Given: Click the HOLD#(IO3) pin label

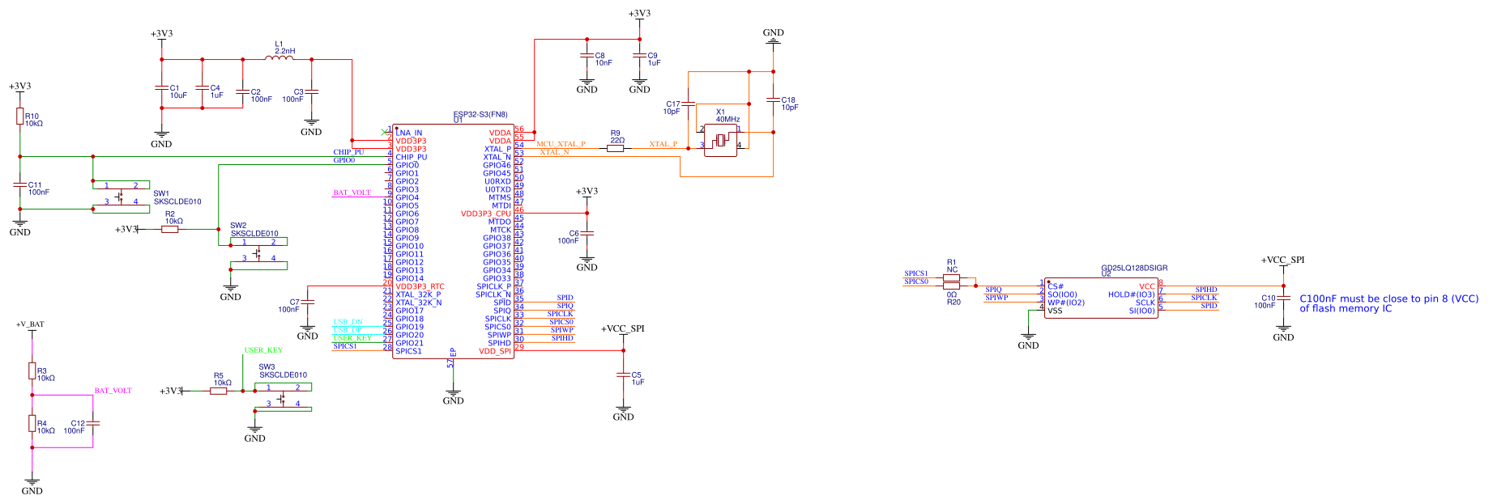Looking at the screenshot, I should click(1132, 294).
